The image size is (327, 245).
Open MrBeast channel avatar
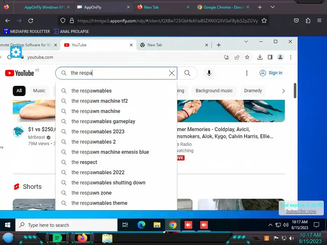click(18, 132)
